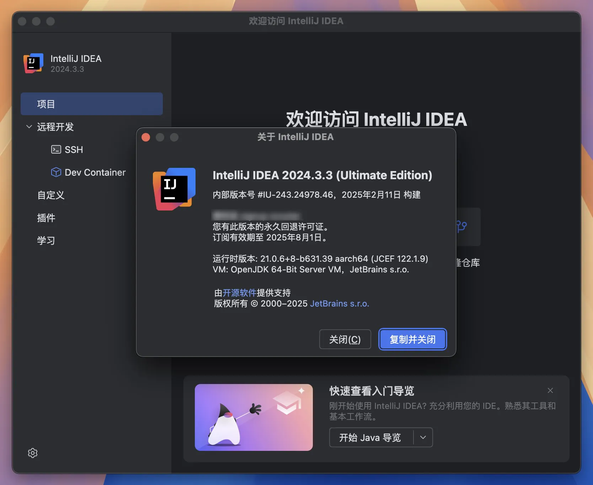Open the settings gear in the sidebar

point(33,453)
